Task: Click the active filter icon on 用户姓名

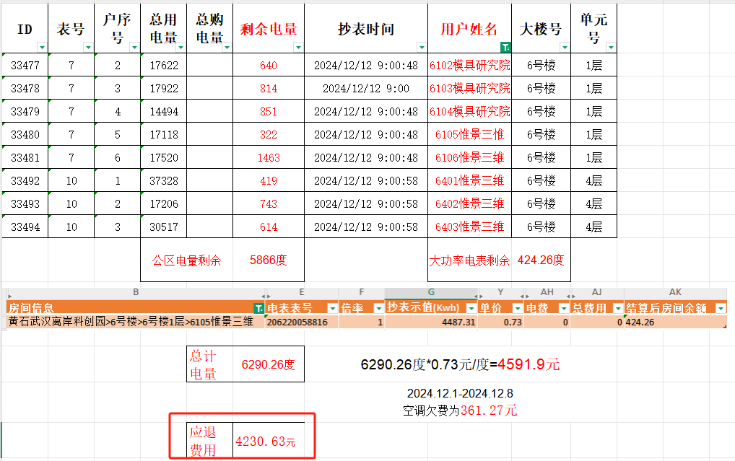Action: coord(505,47)
